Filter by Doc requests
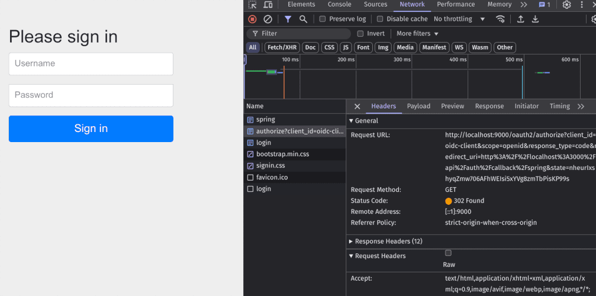 click(x=310, y=47)
